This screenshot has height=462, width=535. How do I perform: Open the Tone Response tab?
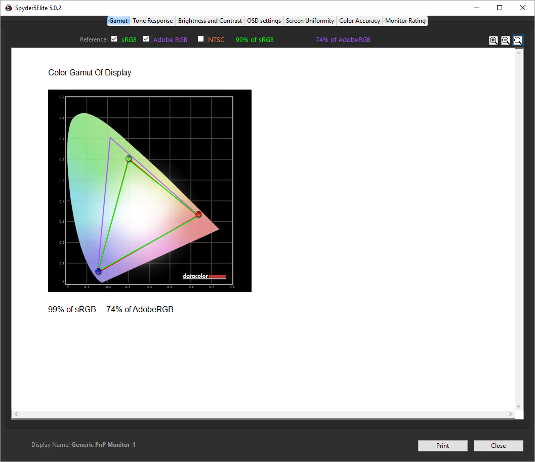152,20
